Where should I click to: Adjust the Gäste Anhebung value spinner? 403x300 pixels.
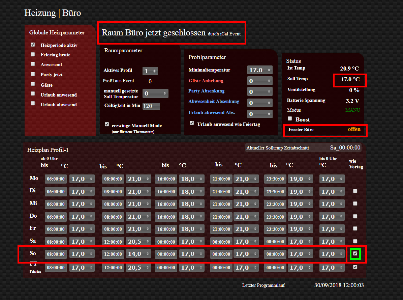point(260,81)
